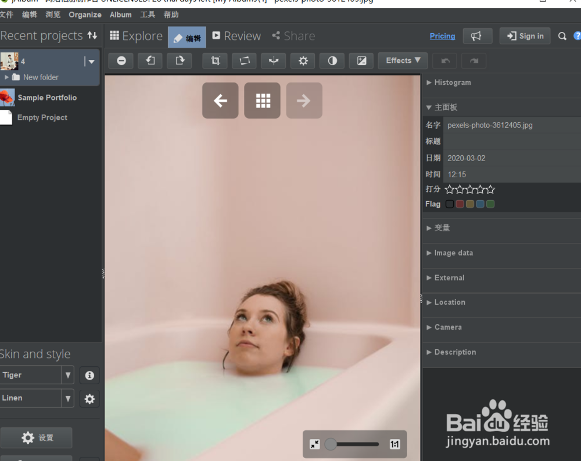The height and width of the screenshot is (461, 581).
Task: Click the Sign in button
Action: 525,36
